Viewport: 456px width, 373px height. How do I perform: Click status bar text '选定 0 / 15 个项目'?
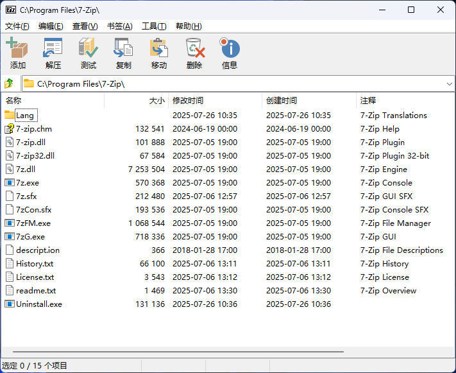(35, 365)
